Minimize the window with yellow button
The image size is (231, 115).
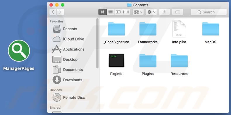(57, 5)
